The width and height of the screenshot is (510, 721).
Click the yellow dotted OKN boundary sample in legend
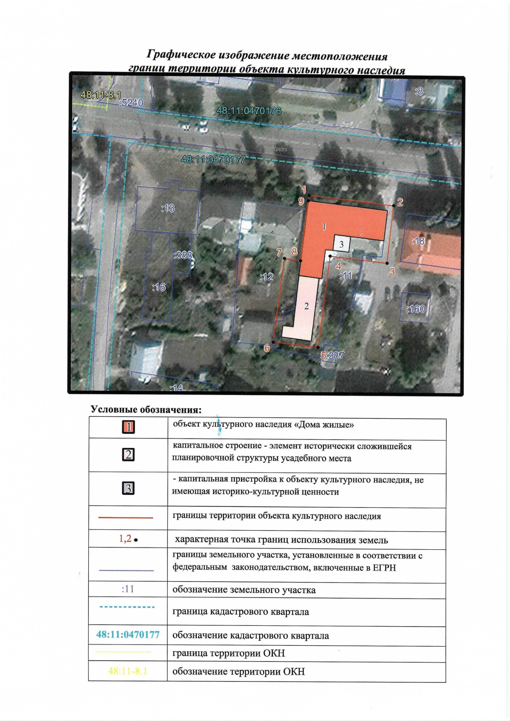point(124,652)
